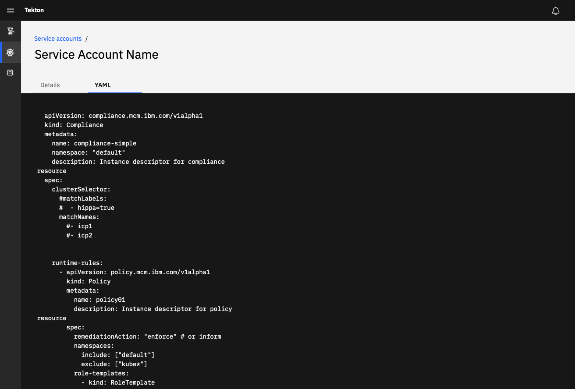The height and width of the screenshot is (389, 575).
Task: Click the 'role-templates:' line
Action: coord(101,373)
